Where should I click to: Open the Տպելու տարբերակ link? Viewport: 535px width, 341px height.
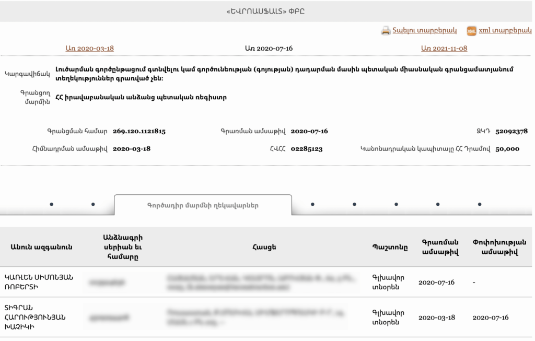pyautogui.click(x=424, y=30)
